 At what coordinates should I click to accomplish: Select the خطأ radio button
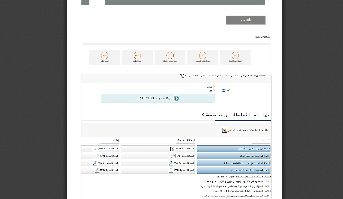[x=214, y=90]
